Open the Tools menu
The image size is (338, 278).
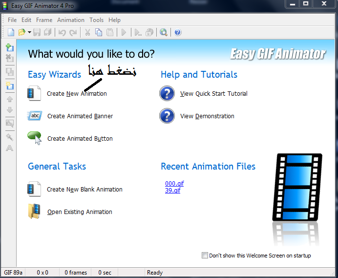96,20
